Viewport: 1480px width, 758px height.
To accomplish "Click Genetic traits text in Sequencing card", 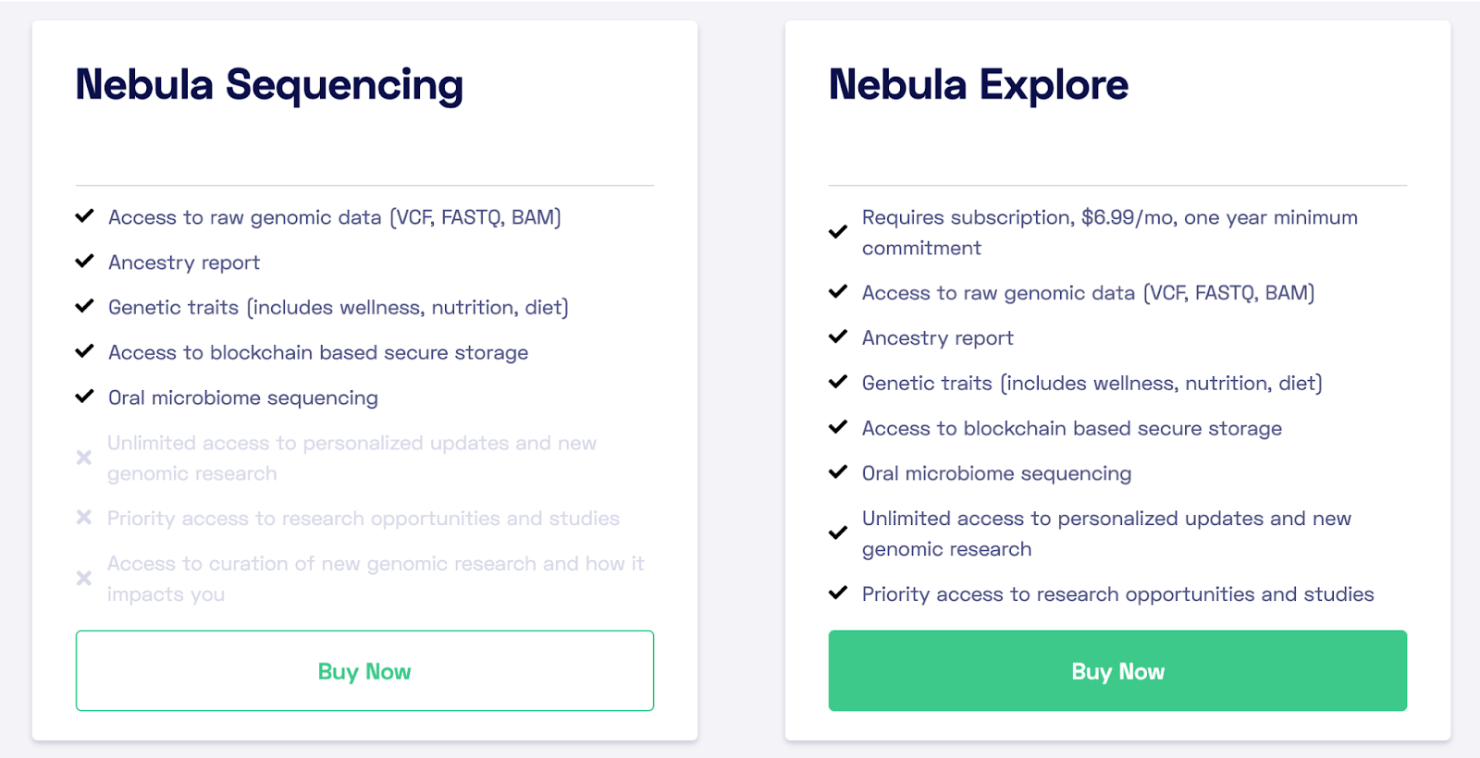I will (x=339, y=307).
